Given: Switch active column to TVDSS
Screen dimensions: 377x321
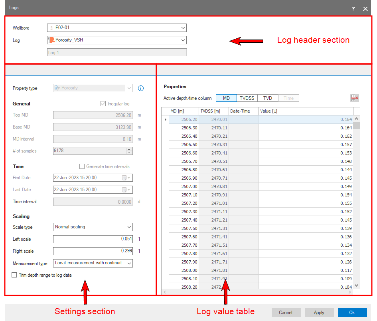Looking at the screenshot, I should pyautogui.click(x=247, y=98).
